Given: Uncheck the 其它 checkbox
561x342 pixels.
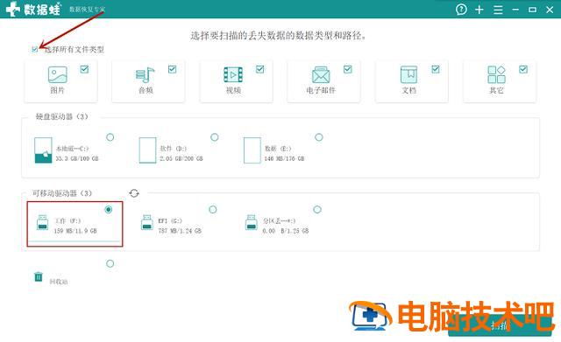Looking at the screenshot, I should click(x=523, y=69).
